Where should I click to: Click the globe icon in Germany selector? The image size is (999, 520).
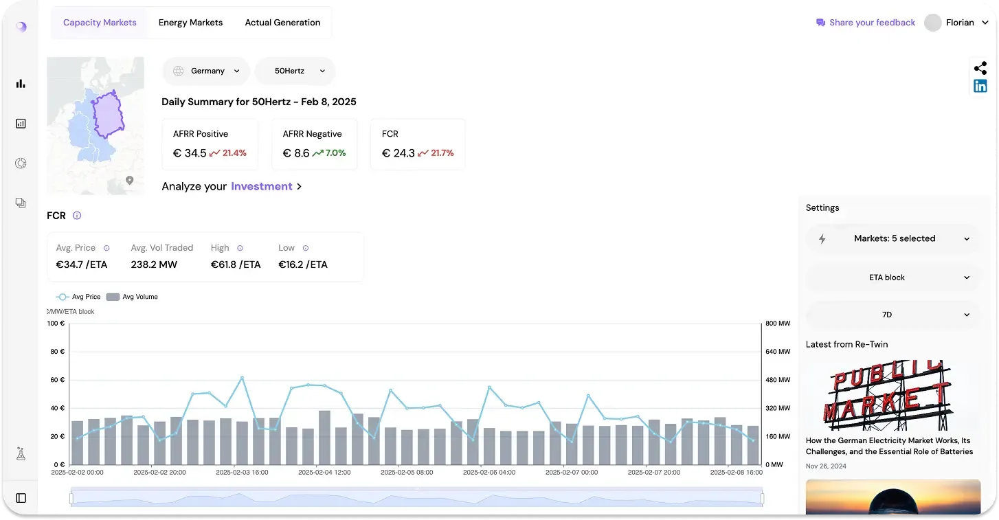(x=179, y=71)
